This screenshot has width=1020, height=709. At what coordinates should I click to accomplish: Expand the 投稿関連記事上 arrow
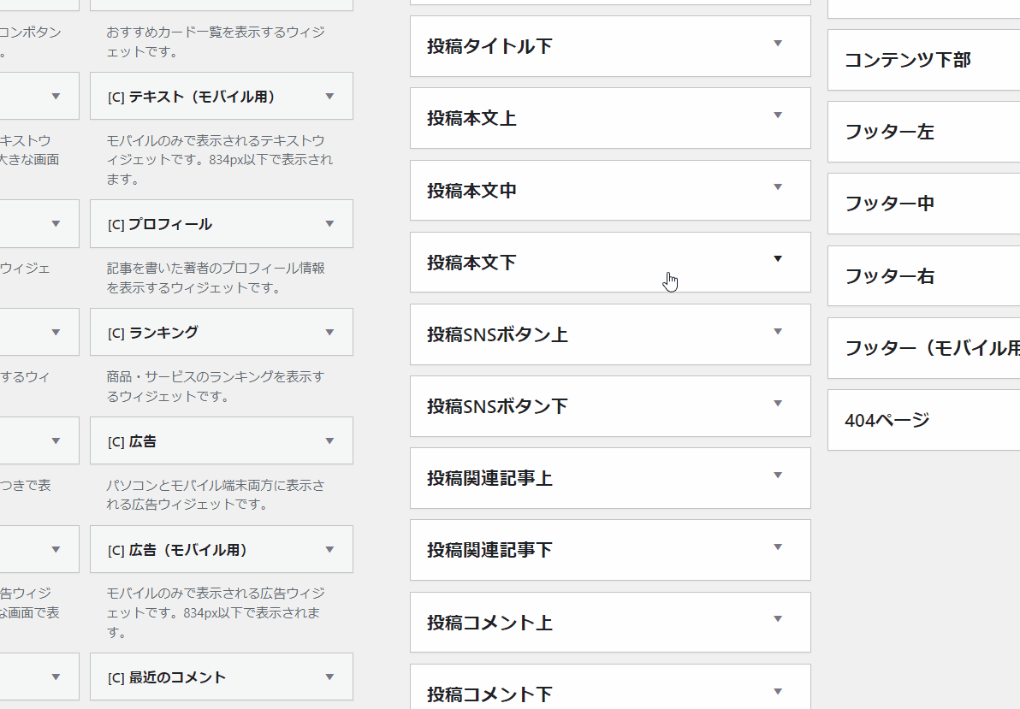click(x=778, y=476)
